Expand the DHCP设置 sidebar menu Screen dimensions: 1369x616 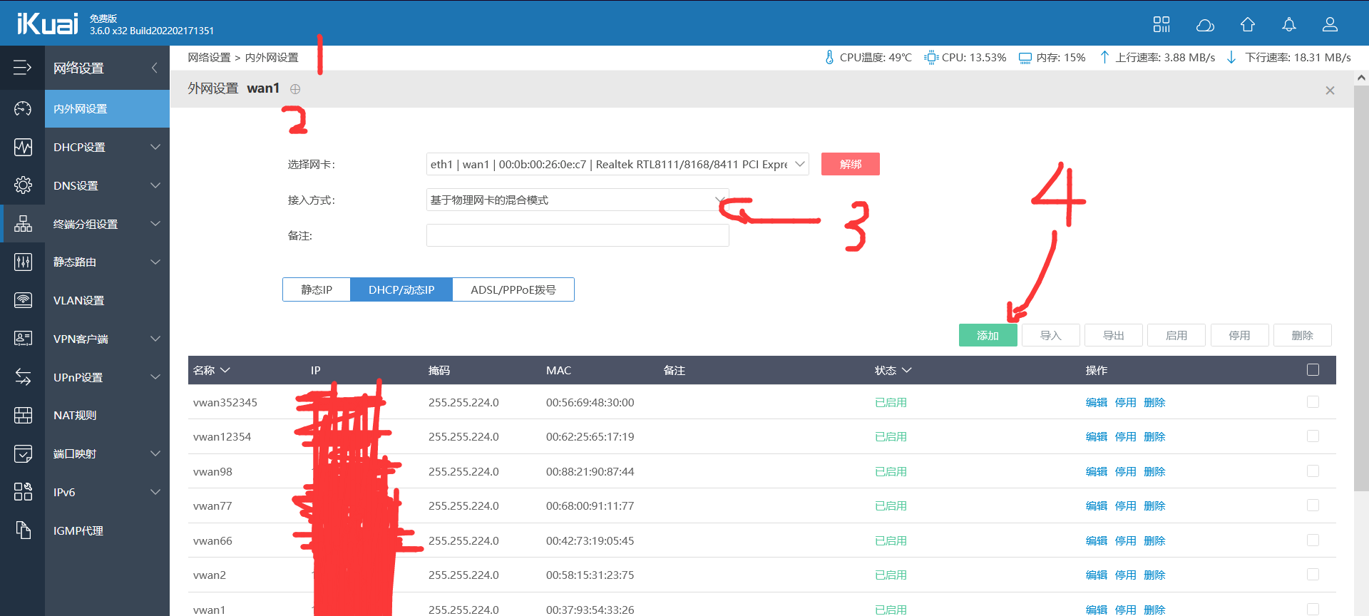(x=107, y=147)
